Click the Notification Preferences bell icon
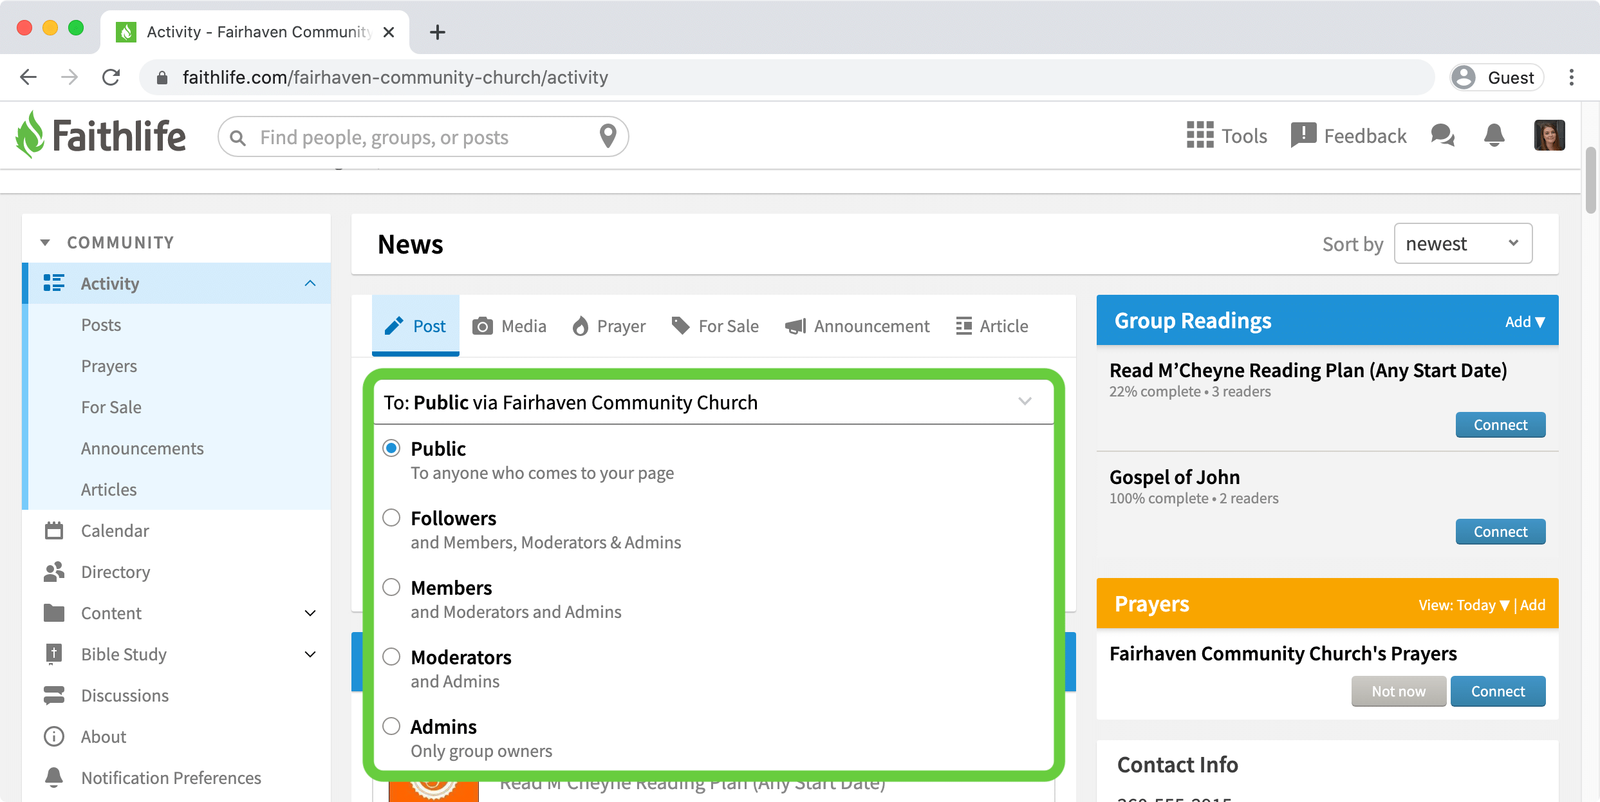Screen dimensions: 1600x802 [54, 778]
